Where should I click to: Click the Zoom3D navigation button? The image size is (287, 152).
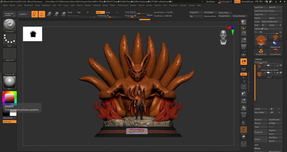pos(243,101)
